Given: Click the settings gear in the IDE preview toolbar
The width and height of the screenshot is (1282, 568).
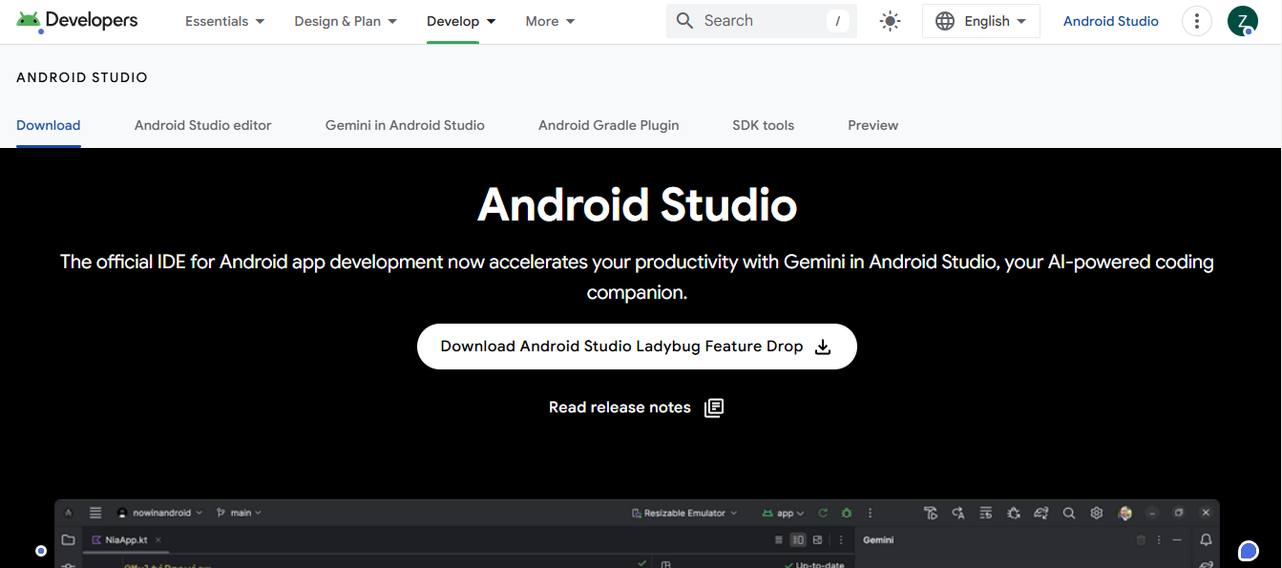Looking at the screenshot, I should point(1097,513).
